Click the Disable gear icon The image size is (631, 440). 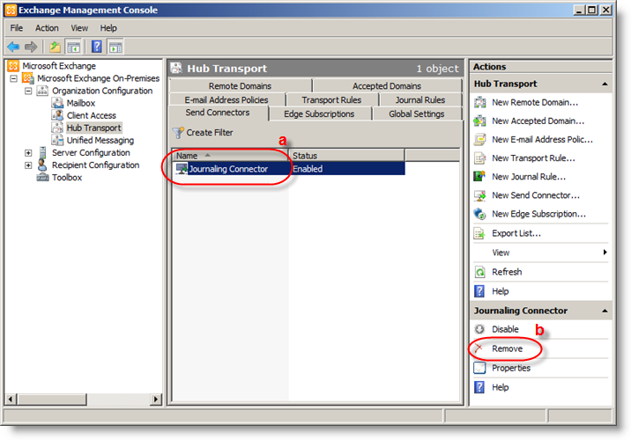(479, 329)
